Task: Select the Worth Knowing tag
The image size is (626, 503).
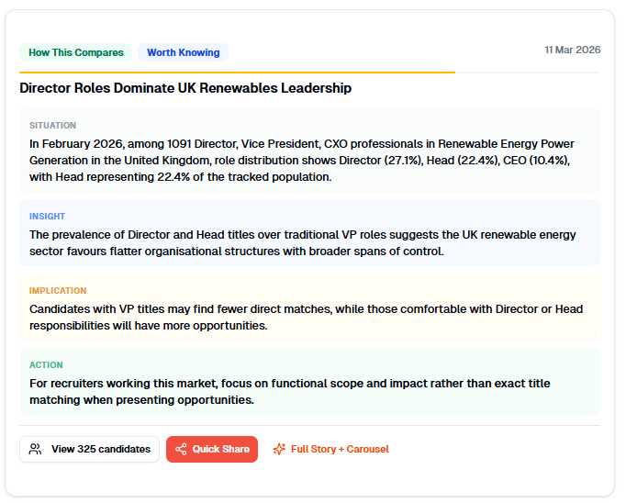Action: 184,52
